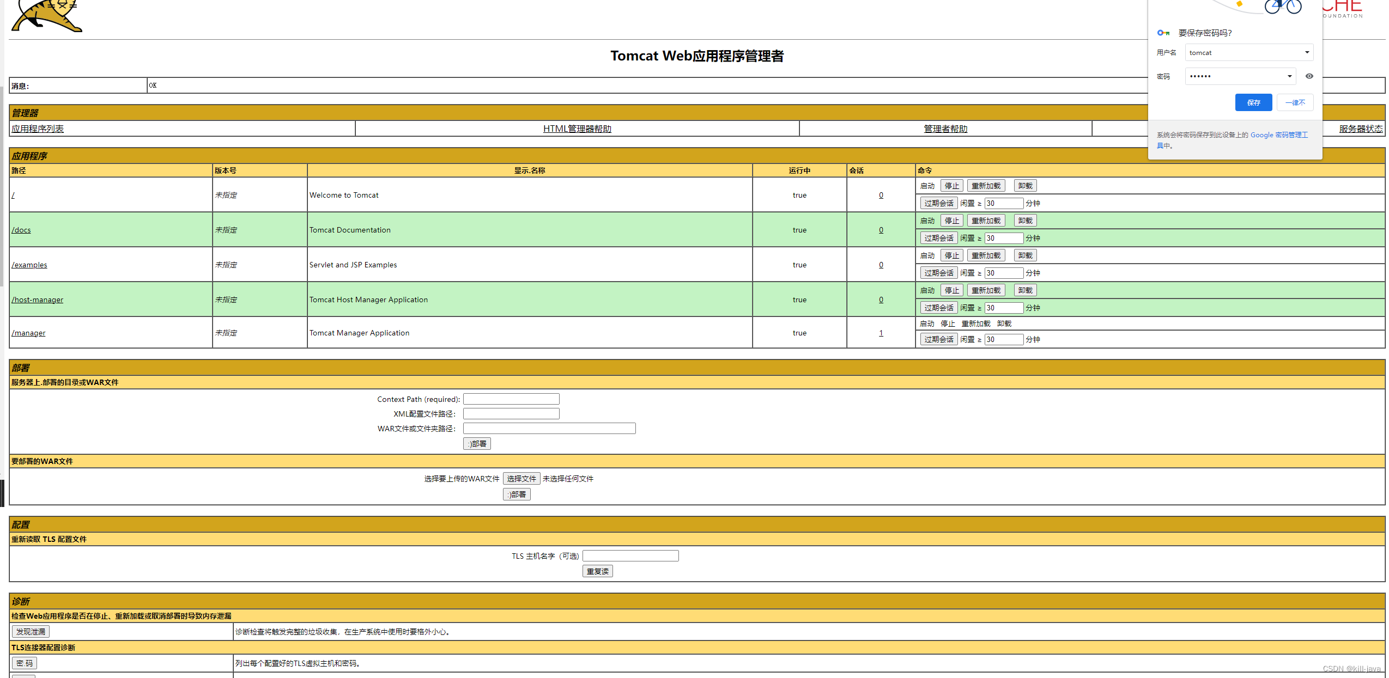Click 停止 for Welcome to Tomcat row
Viewport: 1389px width, 678px height.
point(951,186)
